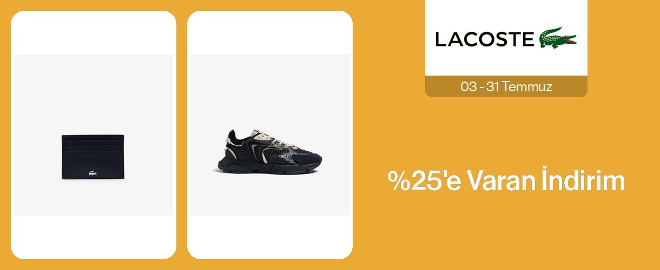Click the LACOSTE brand wordmark
The height and width of the screenshot is (270, 660).
(485, 39)
